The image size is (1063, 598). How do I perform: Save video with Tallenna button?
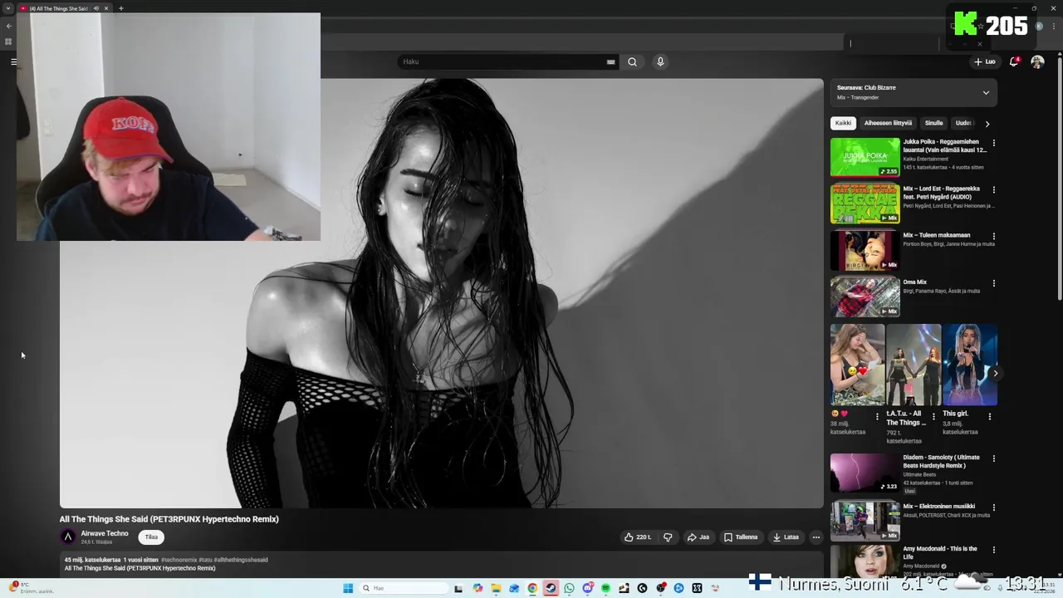pyautogui.click(x=740, y=537)
